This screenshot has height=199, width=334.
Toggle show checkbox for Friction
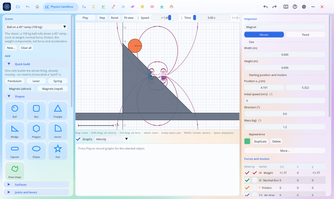coord(247,188)
